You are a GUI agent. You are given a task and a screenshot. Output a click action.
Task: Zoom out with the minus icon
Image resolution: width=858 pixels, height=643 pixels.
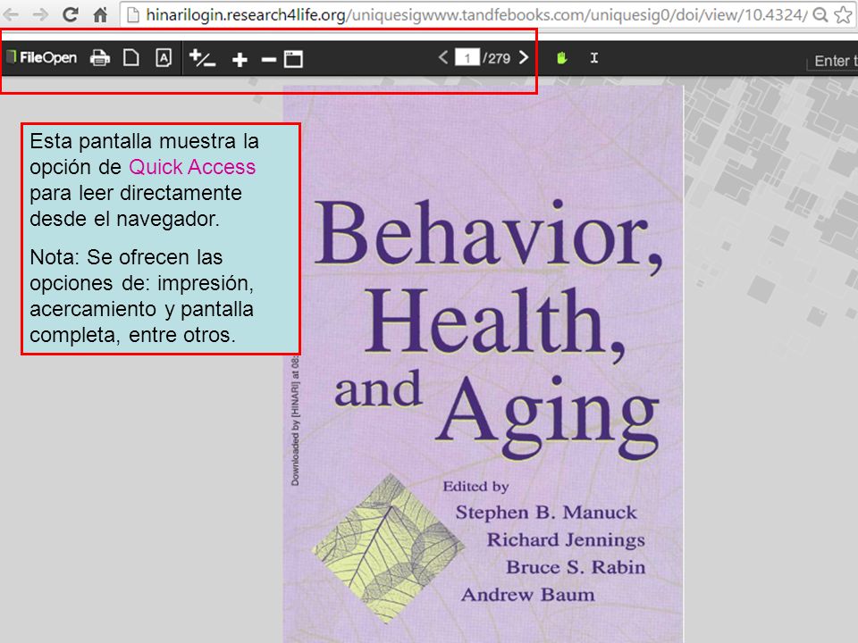pos(269,60)
